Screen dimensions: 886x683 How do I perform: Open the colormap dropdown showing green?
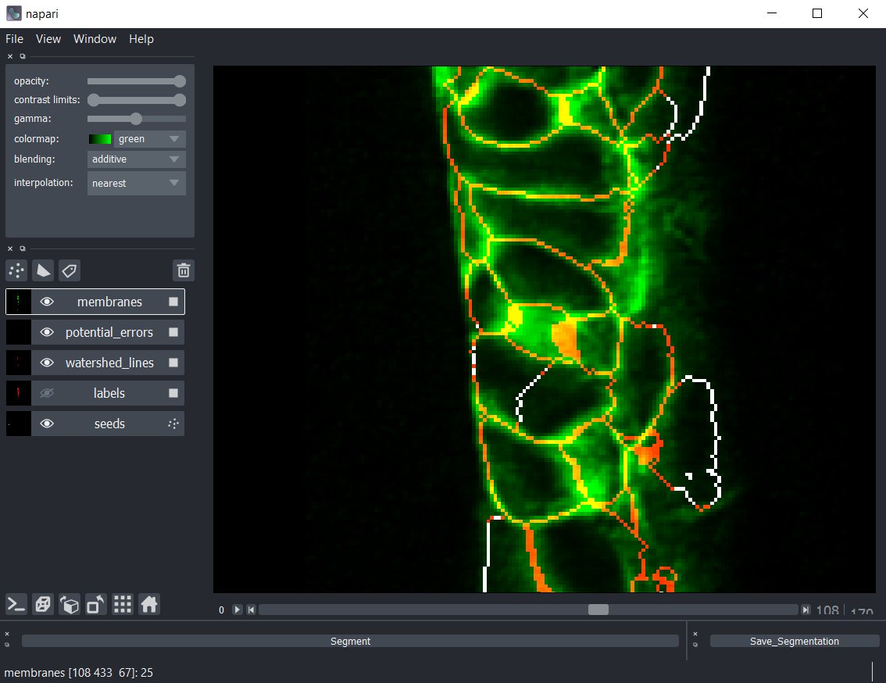pos(148,138)
